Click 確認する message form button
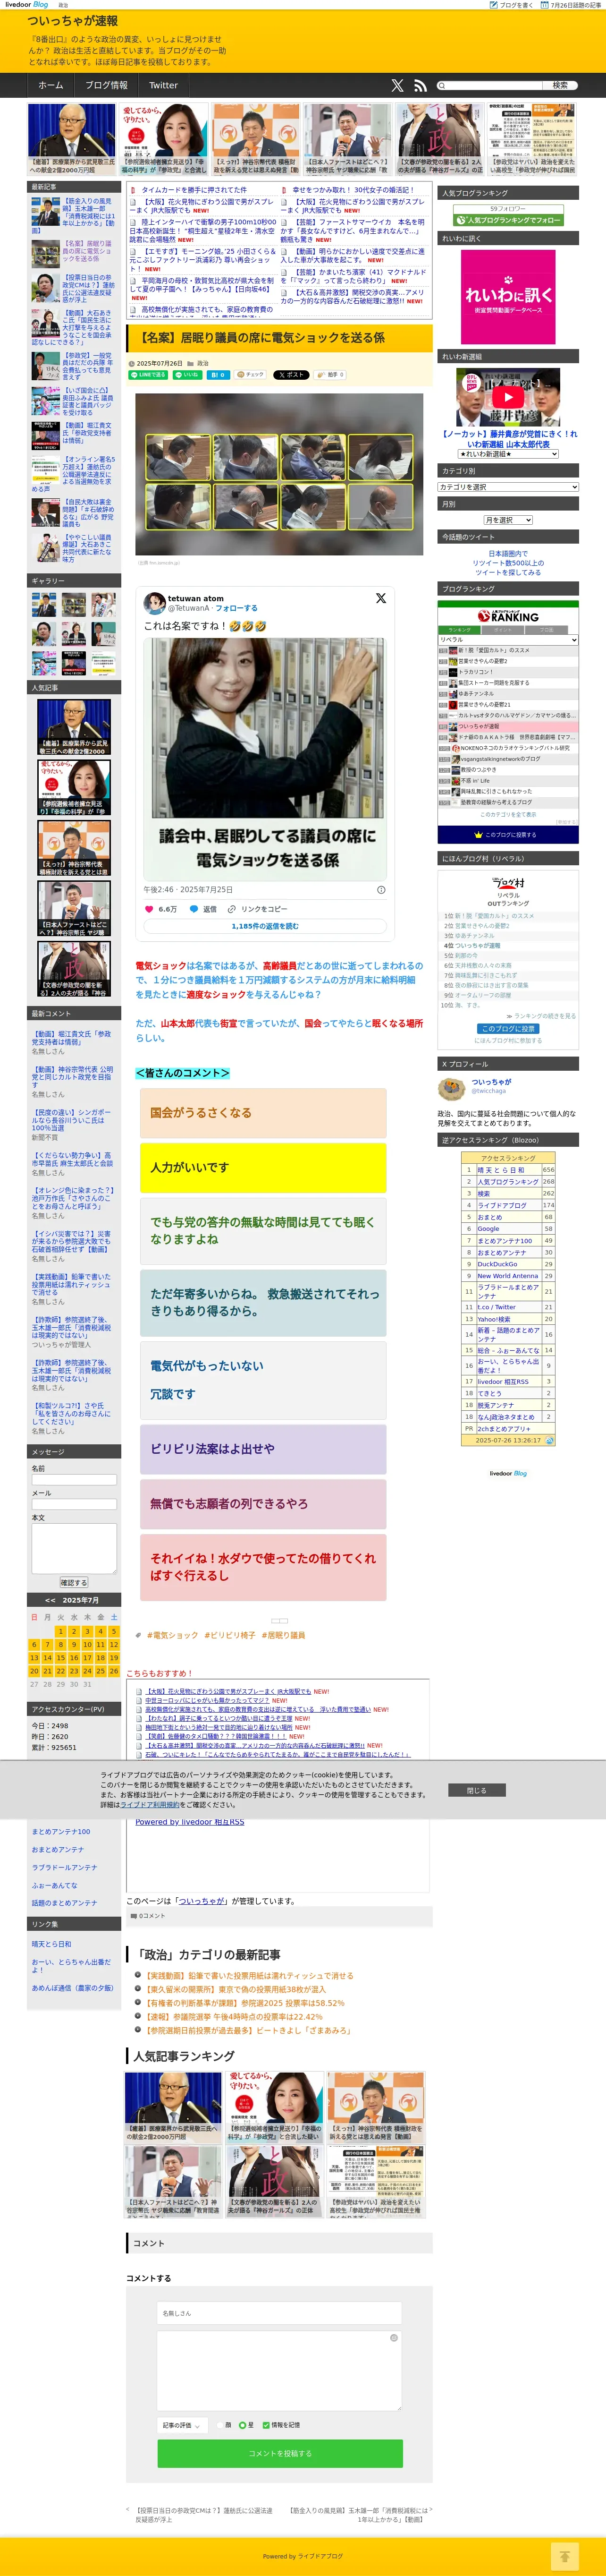Viewport: 606px width, 2576px height. pyautogui.click(x=74, y=1582)
